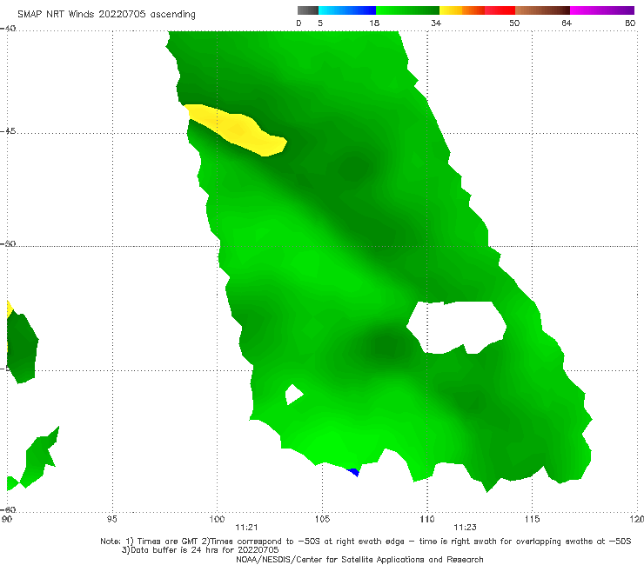The image size is (644, 565).
Task: Click the latitude label '-45'
Action: pyautogui.click(x=8, y=131)
